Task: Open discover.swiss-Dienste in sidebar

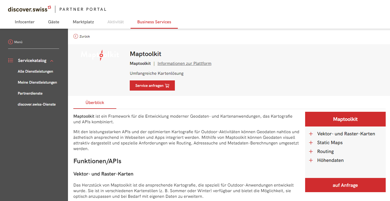Action: coord(37,104)
